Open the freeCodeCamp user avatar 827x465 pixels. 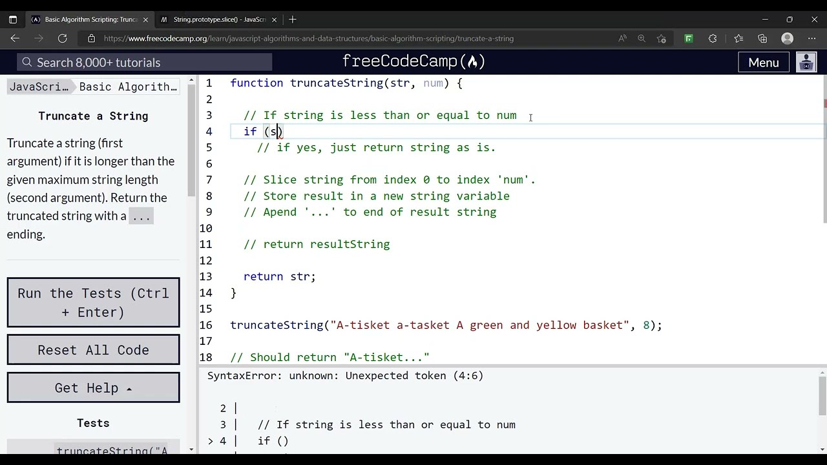pos(806,63)
